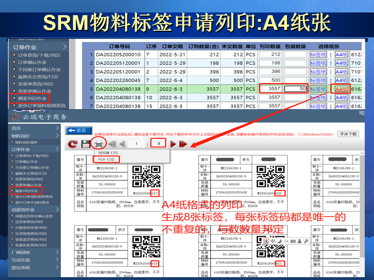Click the IME punctuation icon
Image resolution: width=374 pixels, height=280 pixels.
pos(286,241)
